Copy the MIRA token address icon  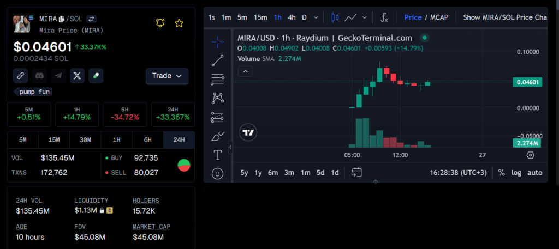[62, 19]
